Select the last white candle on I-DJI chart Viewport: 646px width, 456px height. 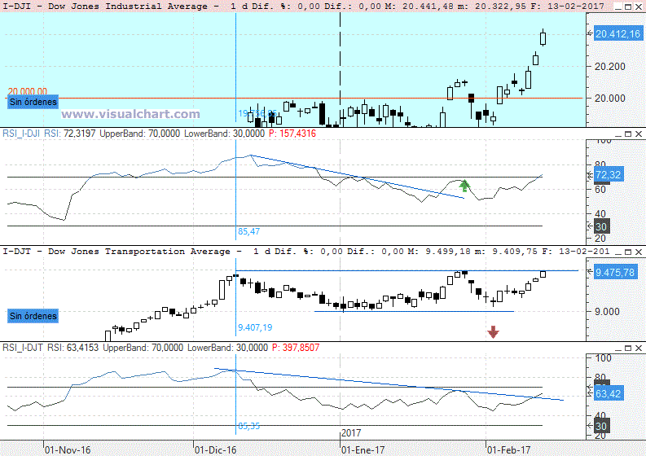coord(543,38)
